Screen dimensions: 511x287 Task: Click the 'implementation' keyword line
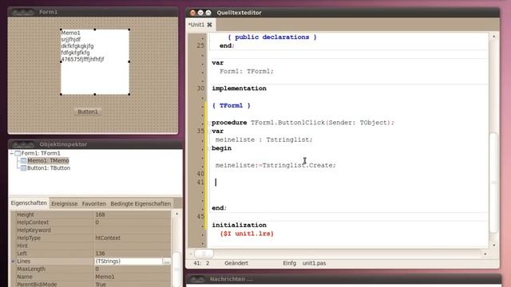[239, 88]
